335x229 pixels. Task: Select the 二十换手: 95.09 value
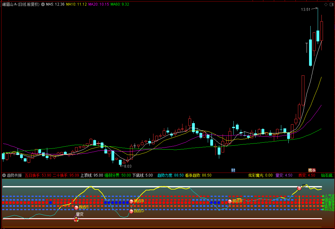coord(66,175)
